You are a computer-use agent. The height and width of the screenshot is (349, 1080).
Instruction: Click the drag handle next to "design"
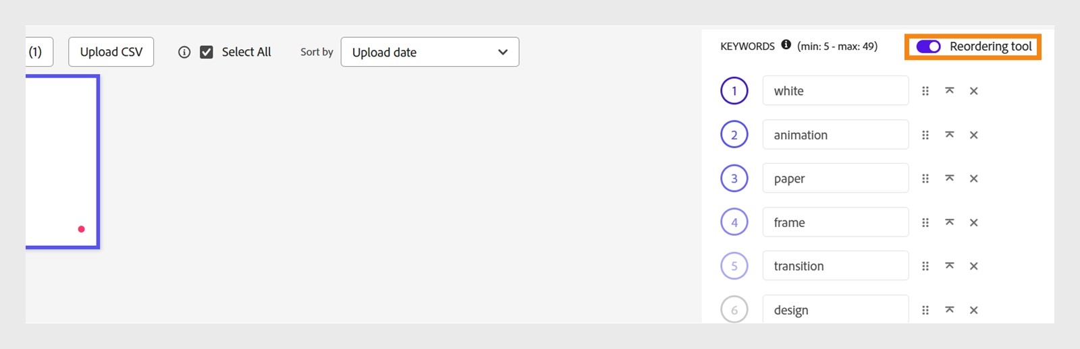point(925,310)
